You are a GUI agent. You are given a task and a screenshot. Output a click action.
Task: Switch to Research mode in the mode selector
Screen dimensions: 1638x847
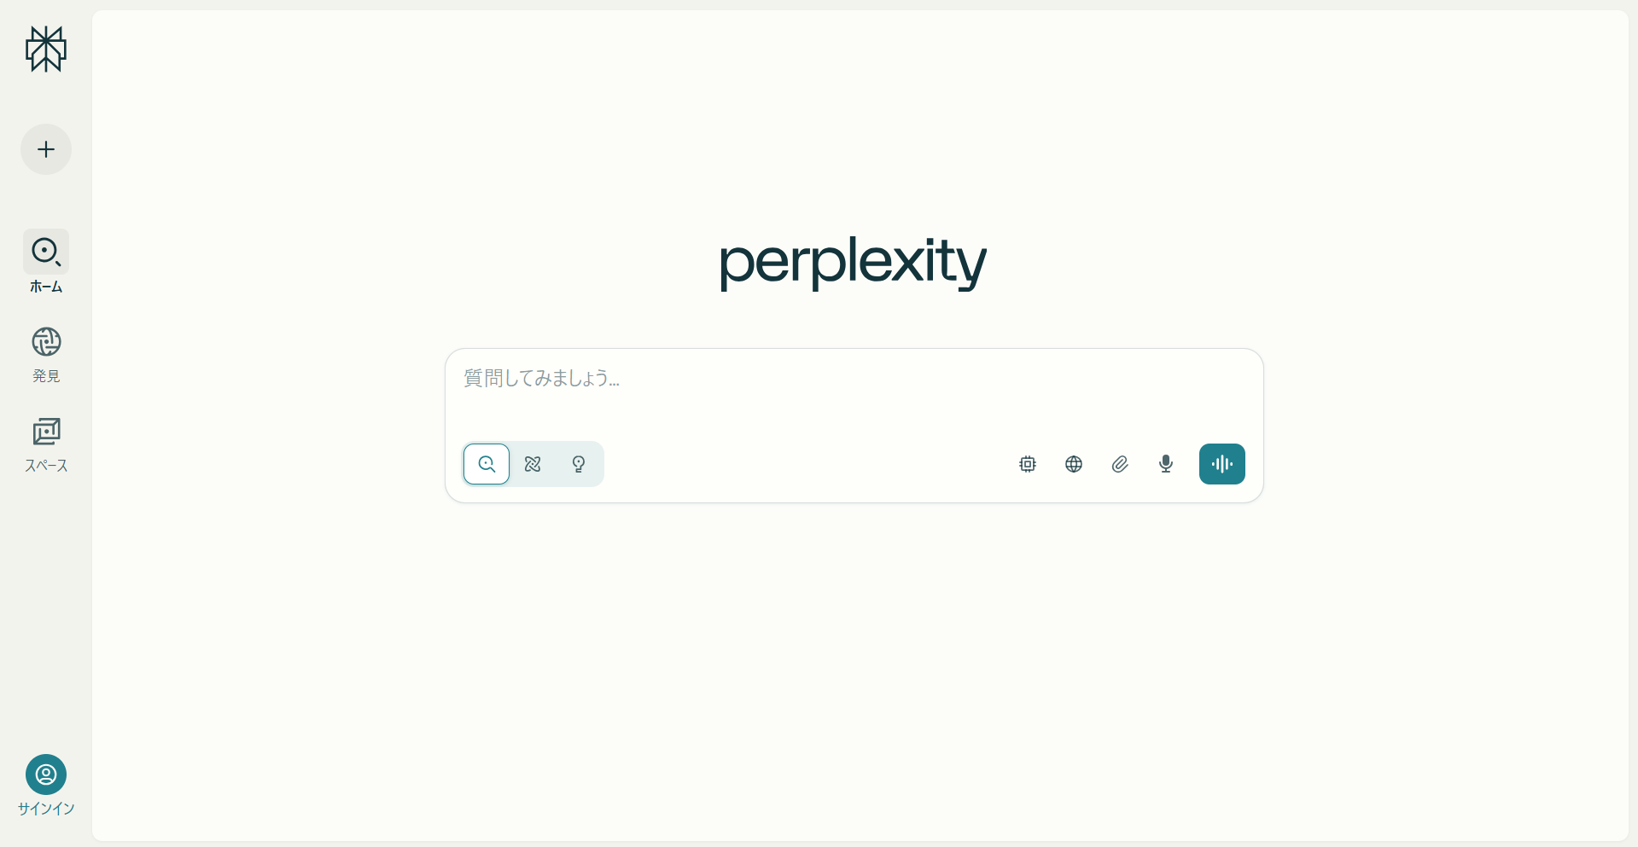pyautogui.click(x=533, y=464)
